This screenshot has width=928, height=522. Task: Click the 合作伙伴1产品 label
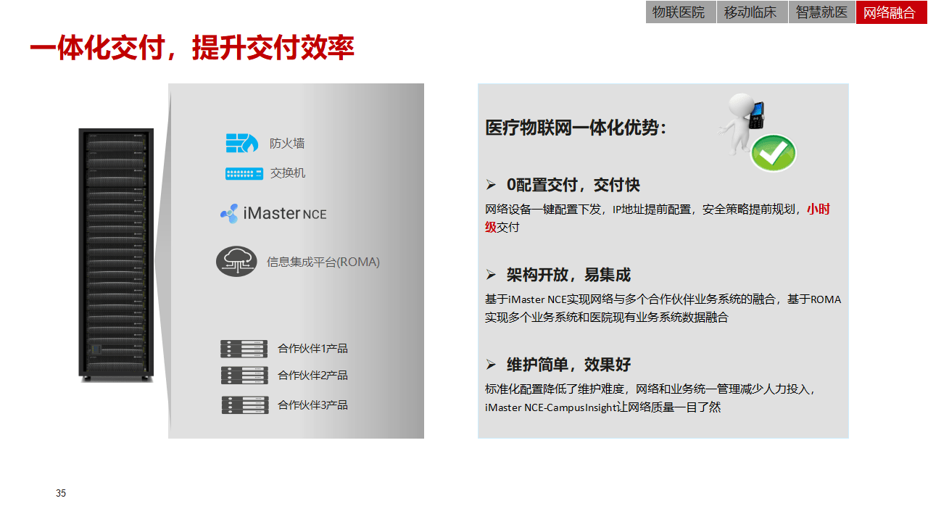tap(312, 349)
